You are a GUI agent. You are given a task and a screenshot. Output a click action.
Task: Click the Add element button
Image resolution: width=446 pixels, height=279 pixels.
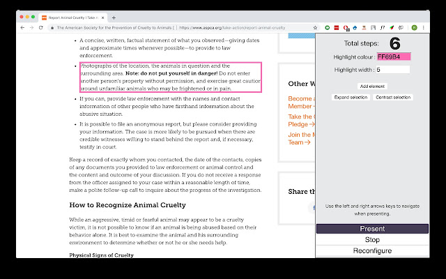[x=372, y=86]
